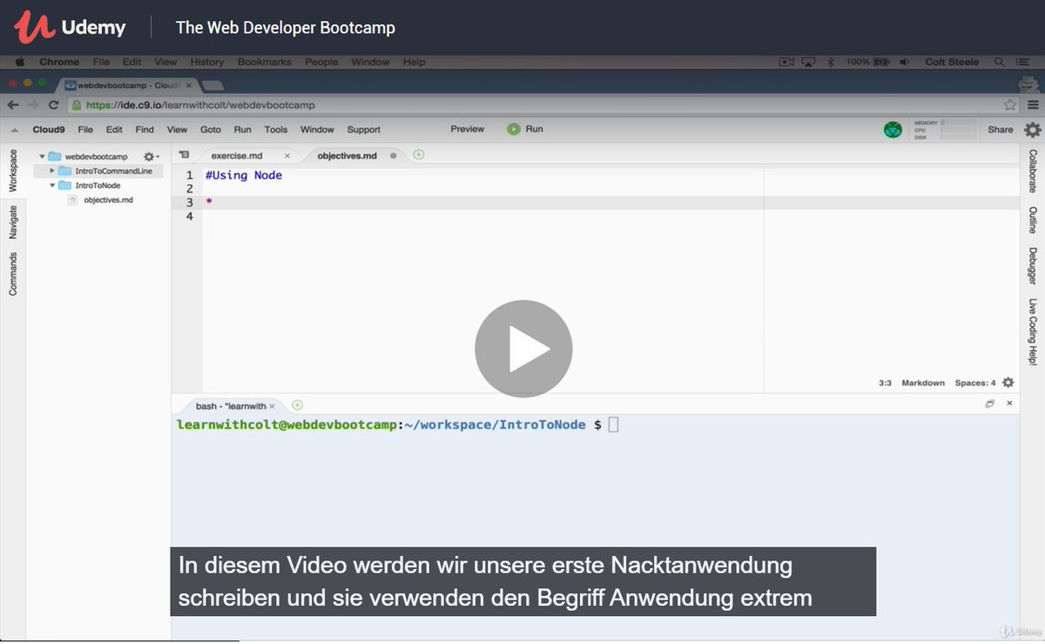Open the Tools menu
This screenshot has height=644, width=1045.
pos(276,130)
